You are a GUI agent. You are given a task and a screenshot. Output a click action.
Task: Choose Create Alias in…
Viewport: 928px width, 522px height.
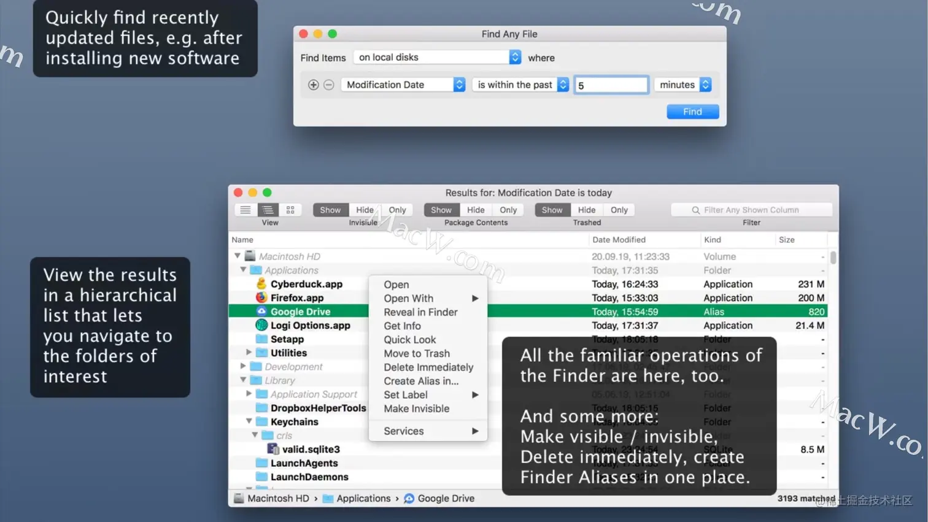(428, 381)
